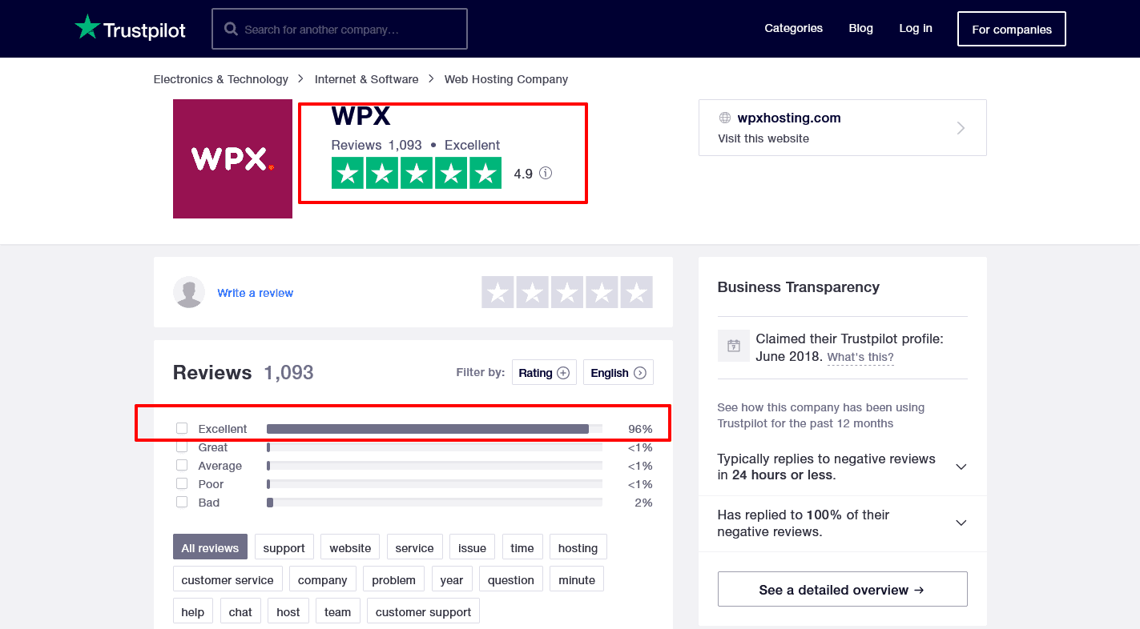The image size is (1140, 629).
Task: Select the fifth star in the review rating
Action: [x=636, y=292]
